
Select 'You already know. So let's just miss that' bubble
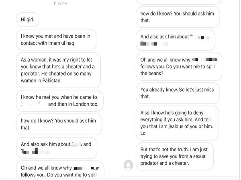click(x=178, y=93)
